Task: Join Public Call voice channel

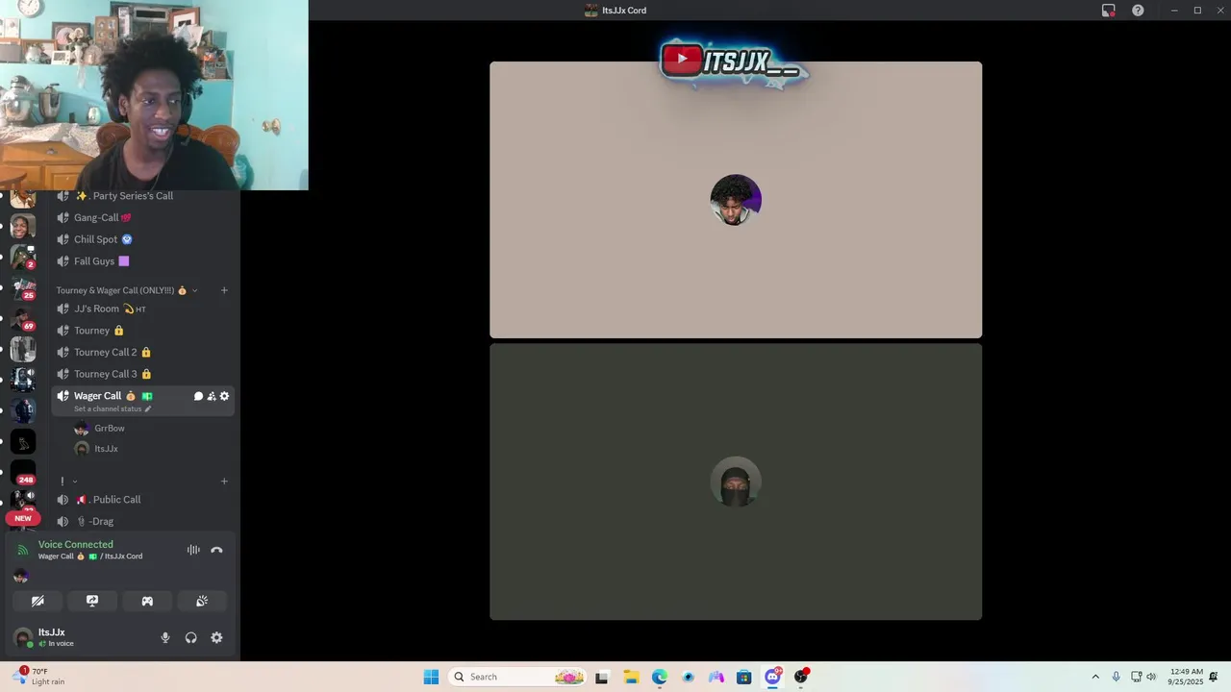Action: pyautogui.click(x=142, y=500)
